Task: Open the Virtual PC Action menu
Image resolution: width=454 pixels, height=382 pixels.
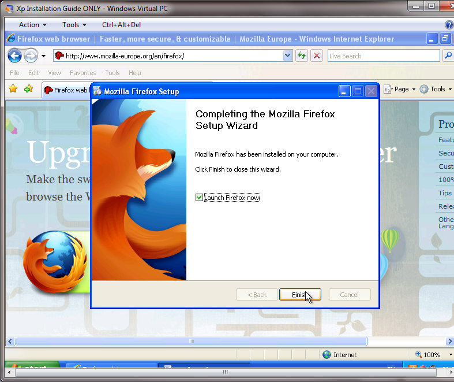Action: coord(32,25)
